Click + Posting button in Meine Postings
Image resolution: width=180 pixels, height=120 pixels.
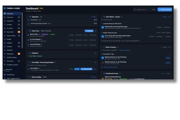tap(164, 47)
